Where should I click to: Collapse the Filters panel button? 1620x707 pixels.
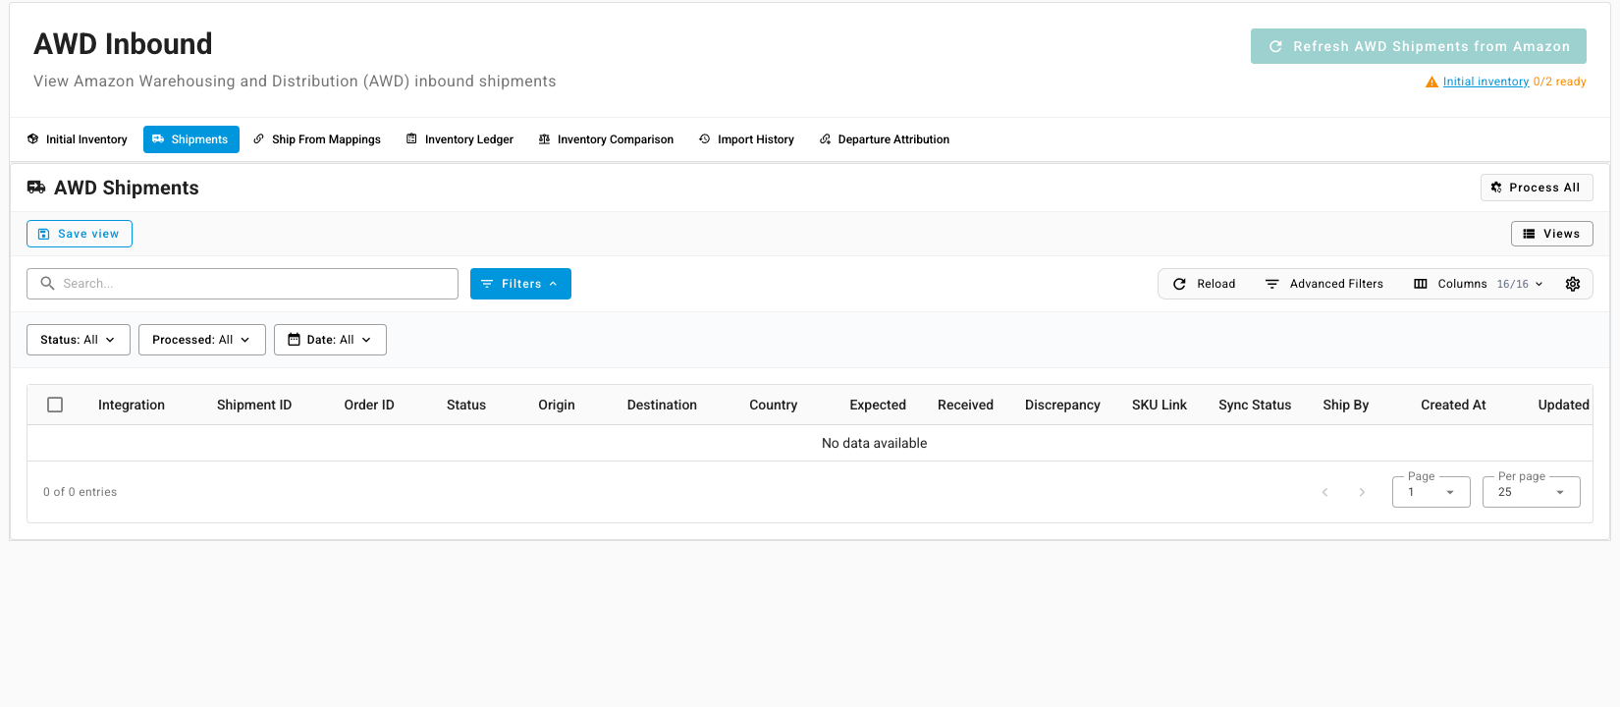pos(520,284)
